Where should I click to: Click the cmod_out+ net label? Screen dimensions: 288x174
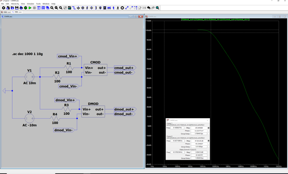coord(125,68)
